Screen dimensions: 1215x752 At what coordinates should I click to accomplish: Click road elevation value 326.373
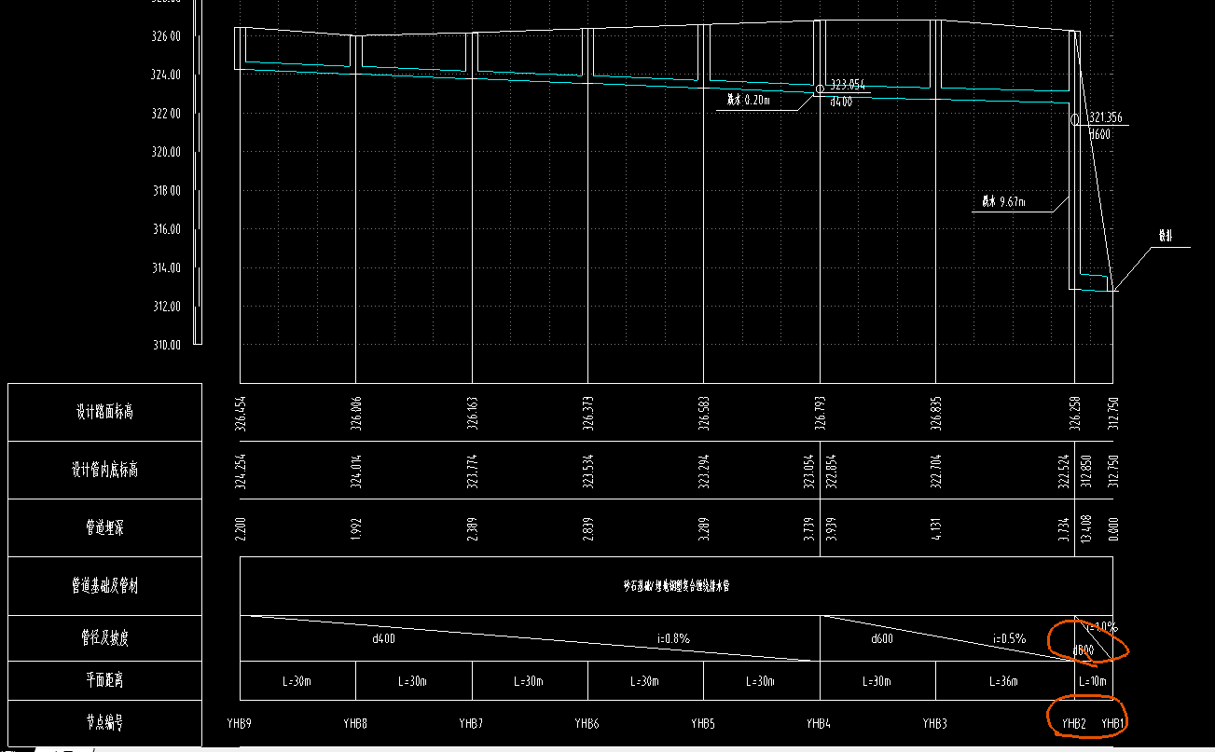[587, 412]
